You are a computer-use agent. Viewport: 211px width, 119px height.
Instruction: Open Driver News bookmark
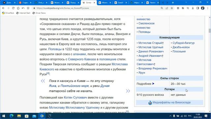39,13
